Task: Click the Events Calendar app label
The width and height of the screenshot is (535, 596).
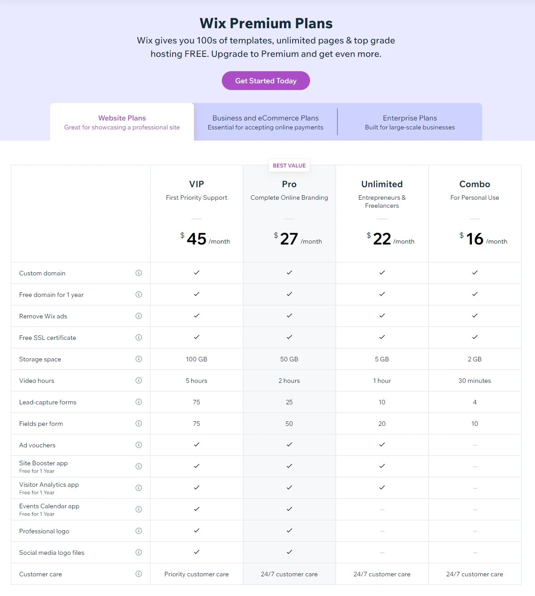Action: (49, 506)
